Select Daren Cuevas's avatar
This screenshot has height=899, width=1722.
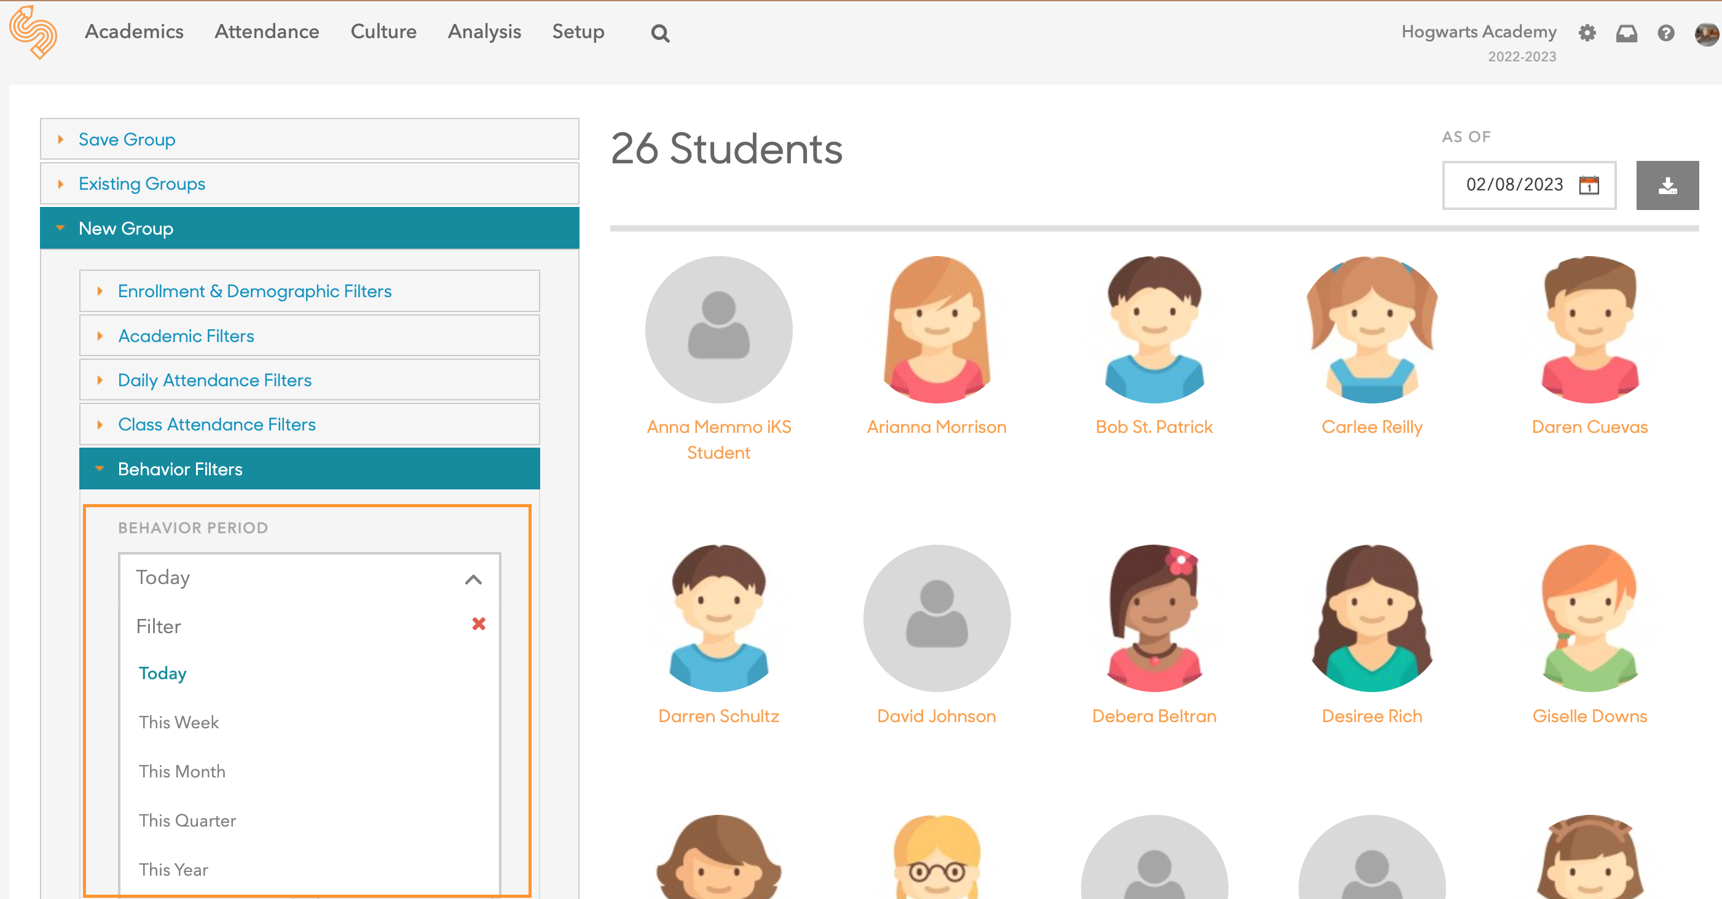pos(1590,330)
